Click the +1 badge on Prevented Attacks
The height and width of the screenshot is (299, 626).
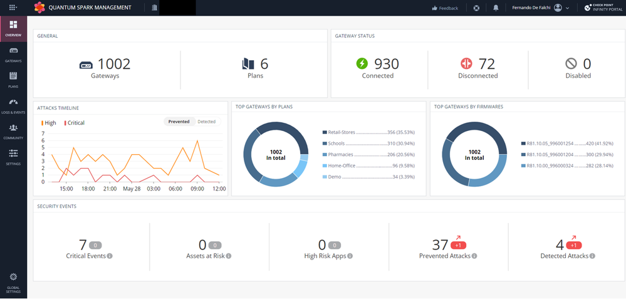coord(458,246)
